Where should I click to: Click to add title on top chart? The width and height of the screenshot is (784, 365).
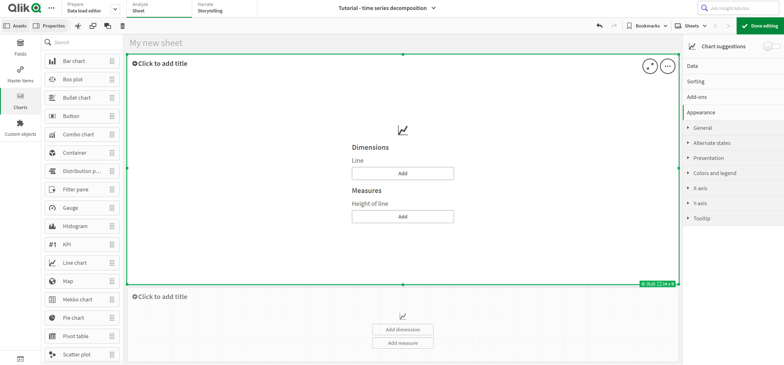160,63
